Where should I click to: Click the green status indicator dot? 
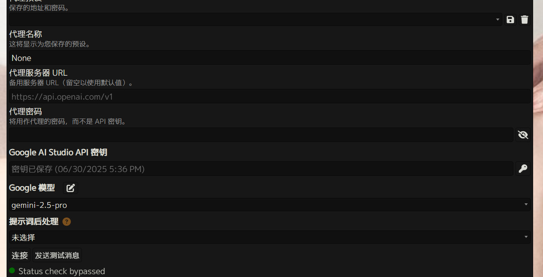tap(12, 270)
